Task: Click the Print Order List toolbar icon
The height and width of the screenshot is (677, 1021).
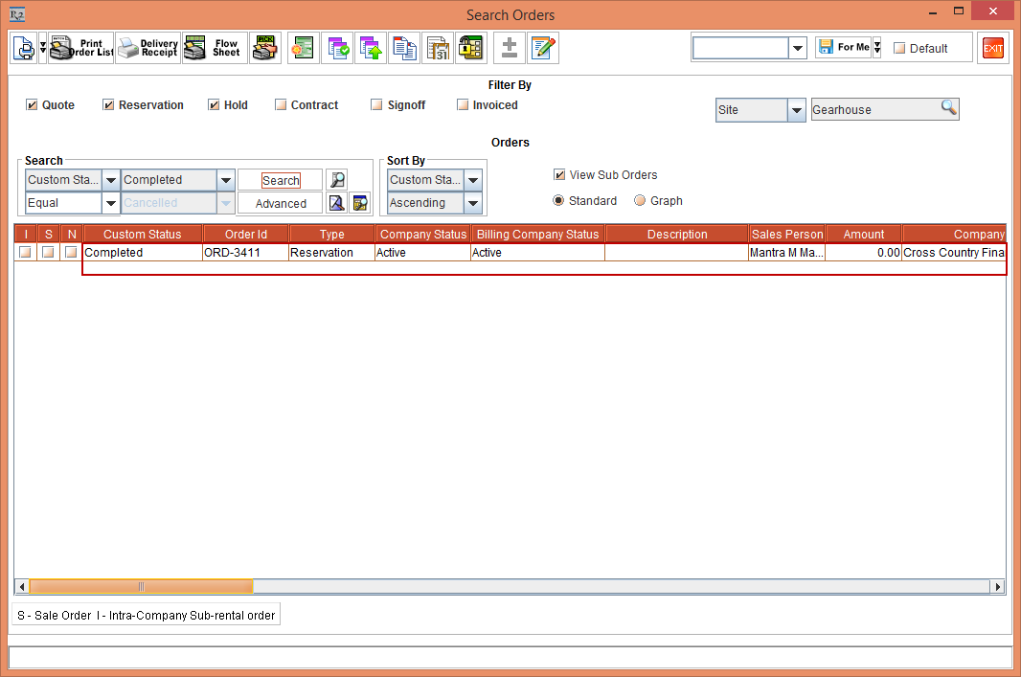Action: (x=81, y=48)
